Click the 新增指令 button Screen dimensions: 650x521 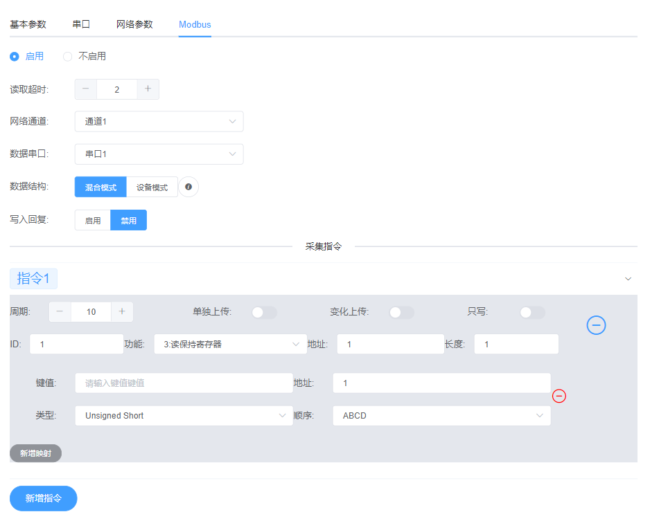43,498
